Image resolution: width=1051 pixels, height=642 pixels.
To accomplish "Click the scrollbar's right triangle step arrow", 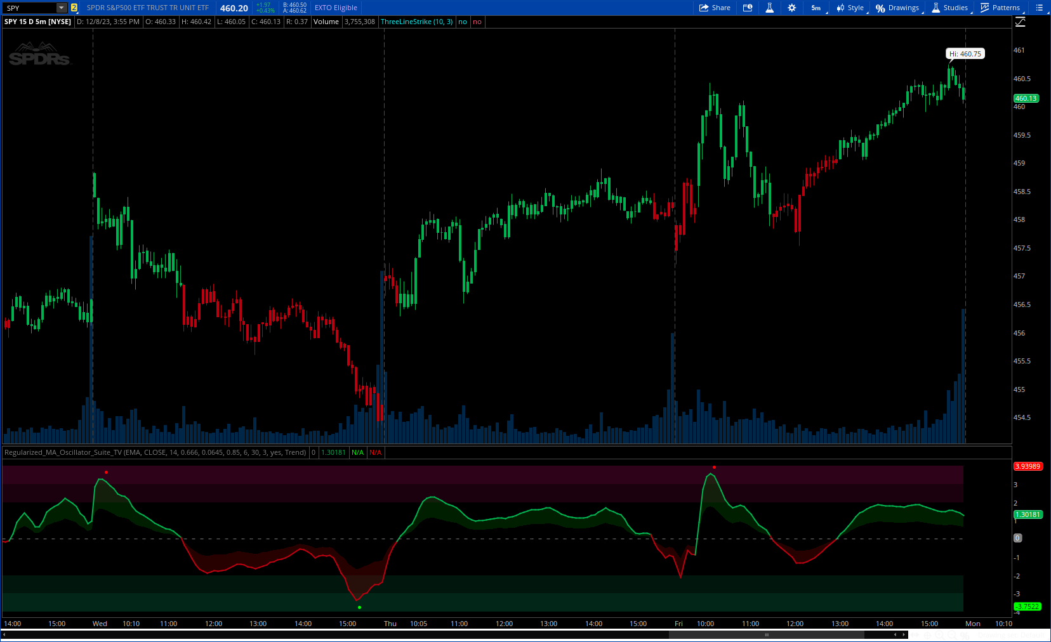I will [904, 634].
